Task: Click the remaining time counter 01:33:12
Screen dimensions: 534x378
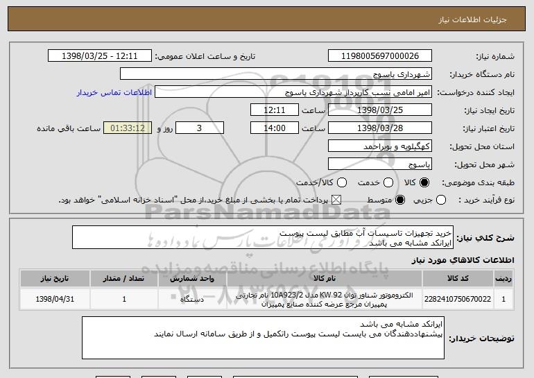Action: 128,128
